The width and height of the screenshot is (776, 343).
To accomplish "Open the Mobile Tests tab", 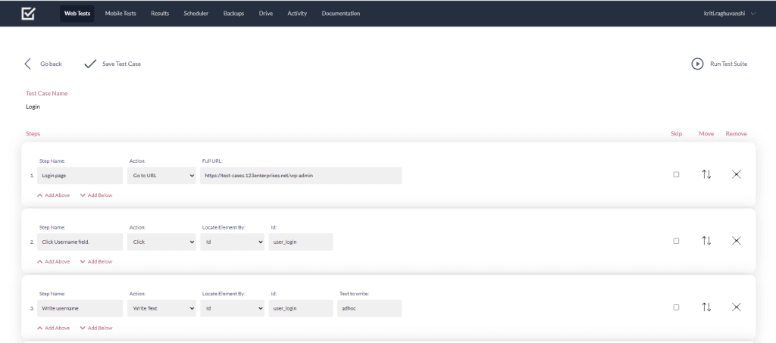I will coord(120,14).
